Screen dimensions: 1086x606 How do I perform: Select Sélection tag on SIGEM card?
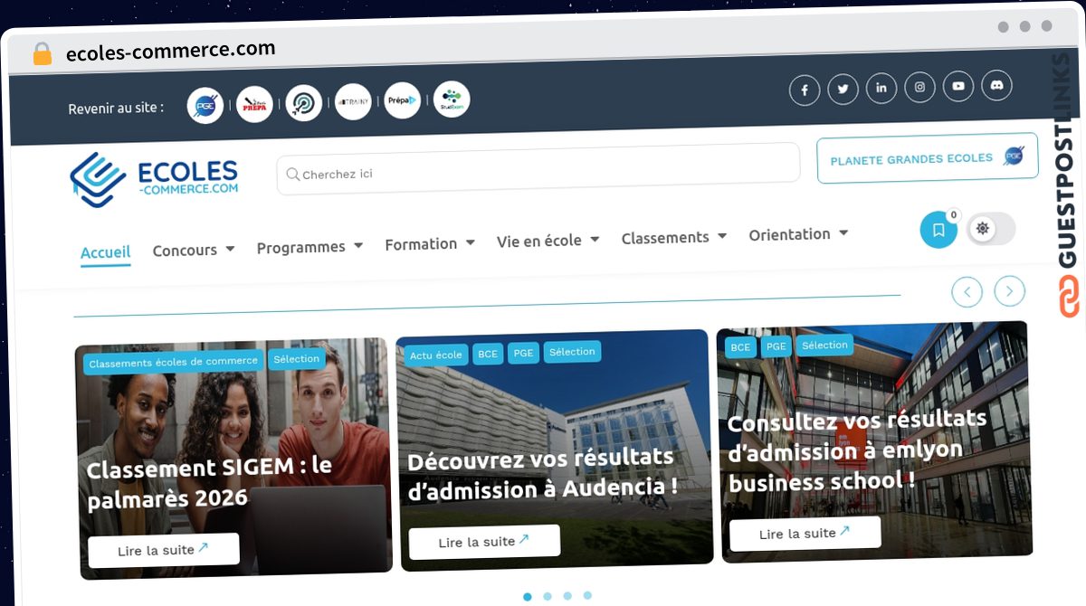point(297,359)
